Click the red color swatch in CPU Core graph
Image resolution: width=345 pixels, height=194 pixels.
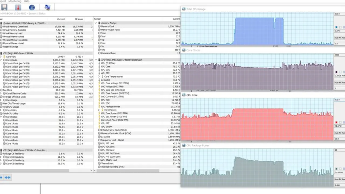336,122
